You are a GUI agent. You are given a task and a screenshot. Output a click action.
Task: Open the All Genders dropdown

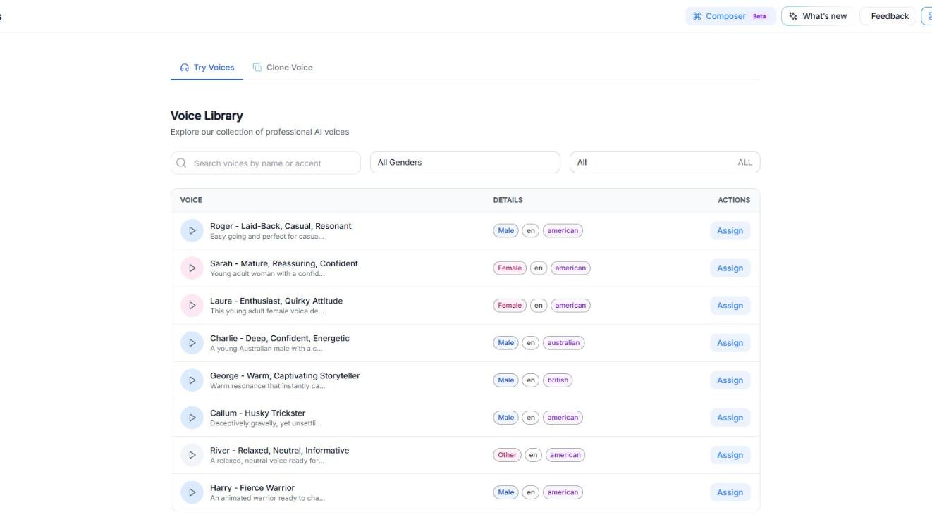[465, 163]
